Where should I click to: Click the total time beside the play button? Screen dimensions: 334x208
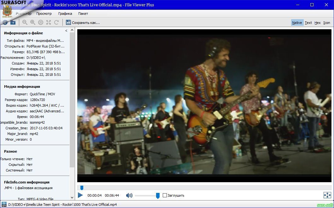click(x=112, y=195)
